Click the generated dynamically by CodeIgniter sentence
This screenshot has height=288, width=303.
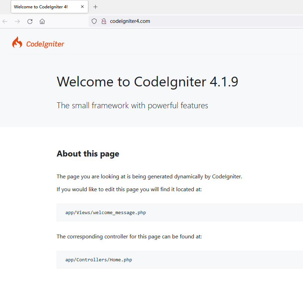coord(149,176)
